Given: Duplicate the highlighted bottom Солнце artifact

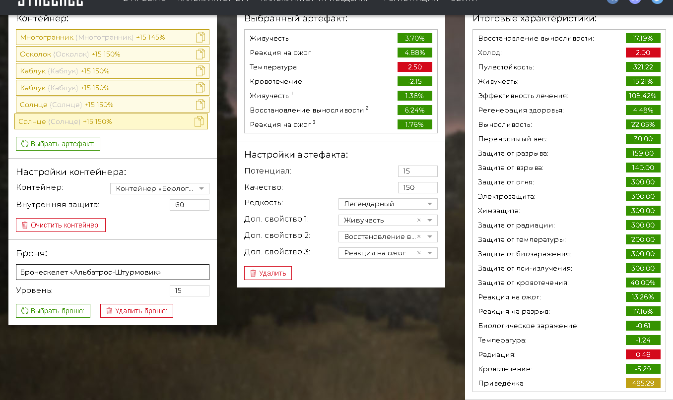Looking at the screenshot, I should click(199, 121).
